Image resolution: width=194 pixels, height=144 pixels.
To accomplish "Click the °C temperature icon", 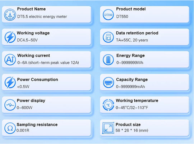I will pos(108,105).
